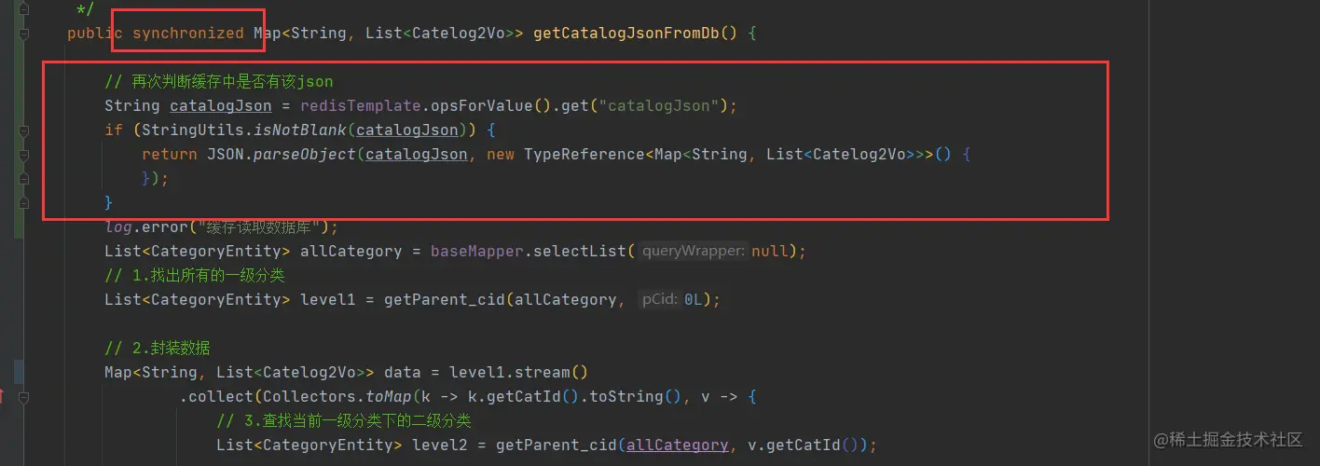Click the redisTemplate field reference
Viewport: 1320px width, 466px height.
pyautogui.click(x=360, y=106)
